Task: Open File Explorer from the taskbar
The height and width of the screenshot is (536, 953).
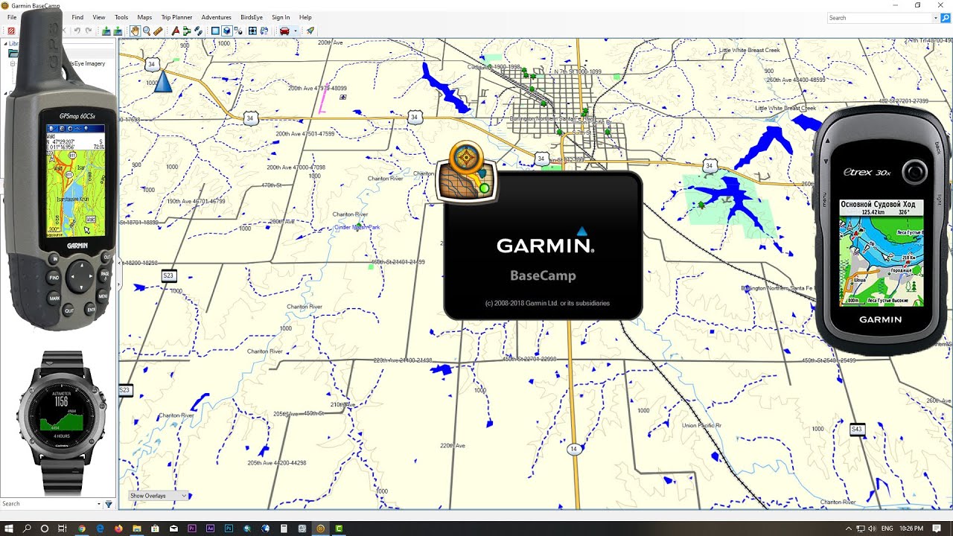Action: [137, 529]
